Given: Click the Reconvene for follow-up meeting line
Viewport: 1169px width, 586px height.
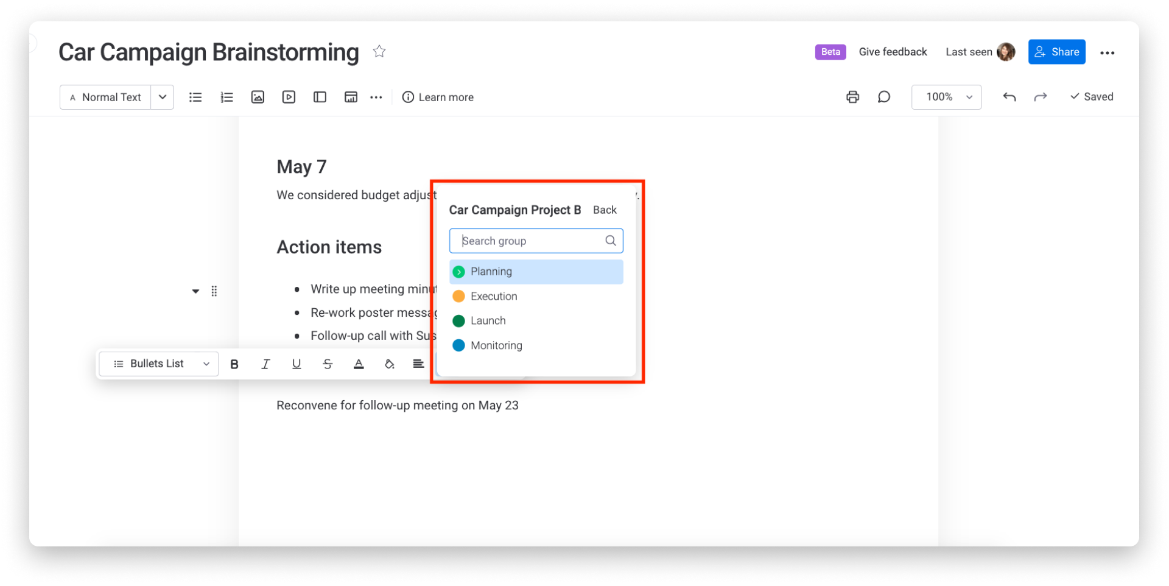Looking at the screenshot, I should tap(398, 406).
